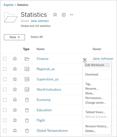Click the Explore breadcrumb link
This screenshot has width=117, height=137.
(x=9, y=5)
